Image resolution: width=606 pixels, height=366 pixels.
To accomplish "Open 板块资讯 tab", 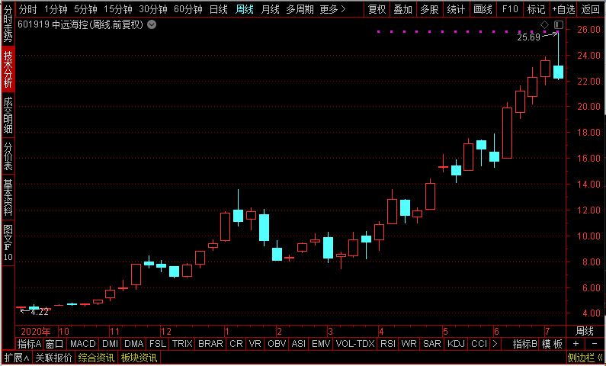I will (139, 358).
